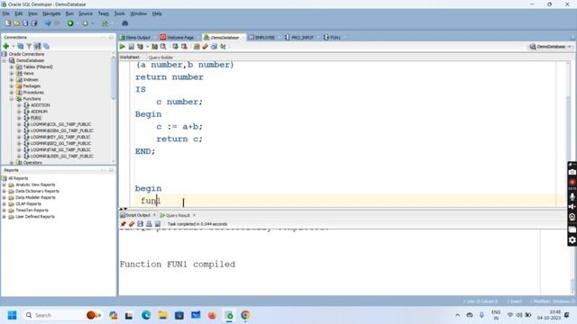
Task: Expand the Tables (Filtered) node
Action: (x=12, y=67)
